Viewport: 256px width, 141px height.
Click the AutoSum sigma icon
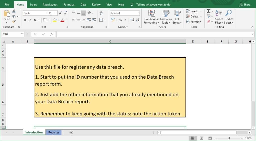tap(209, 11)
